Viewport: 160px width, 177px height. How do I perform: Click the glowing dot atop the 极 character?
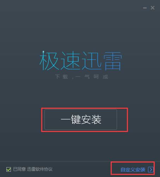pos(43,52)
